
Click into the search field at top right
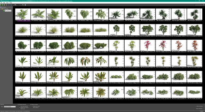click(198, 5)
